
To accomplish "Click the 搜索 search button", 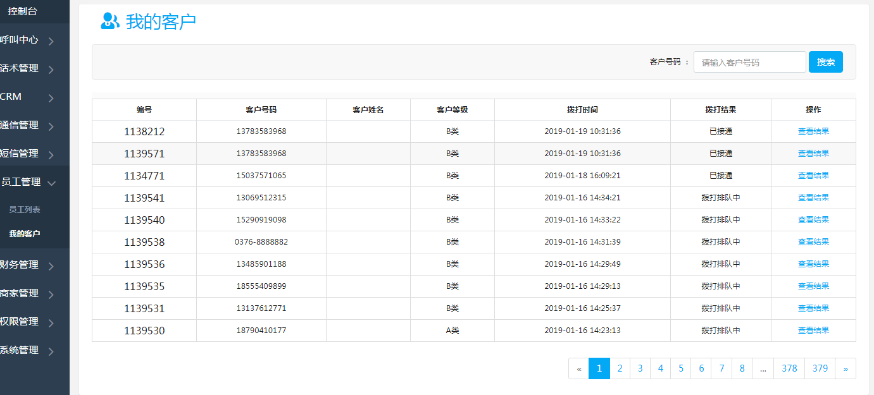I will pos(825,62).
